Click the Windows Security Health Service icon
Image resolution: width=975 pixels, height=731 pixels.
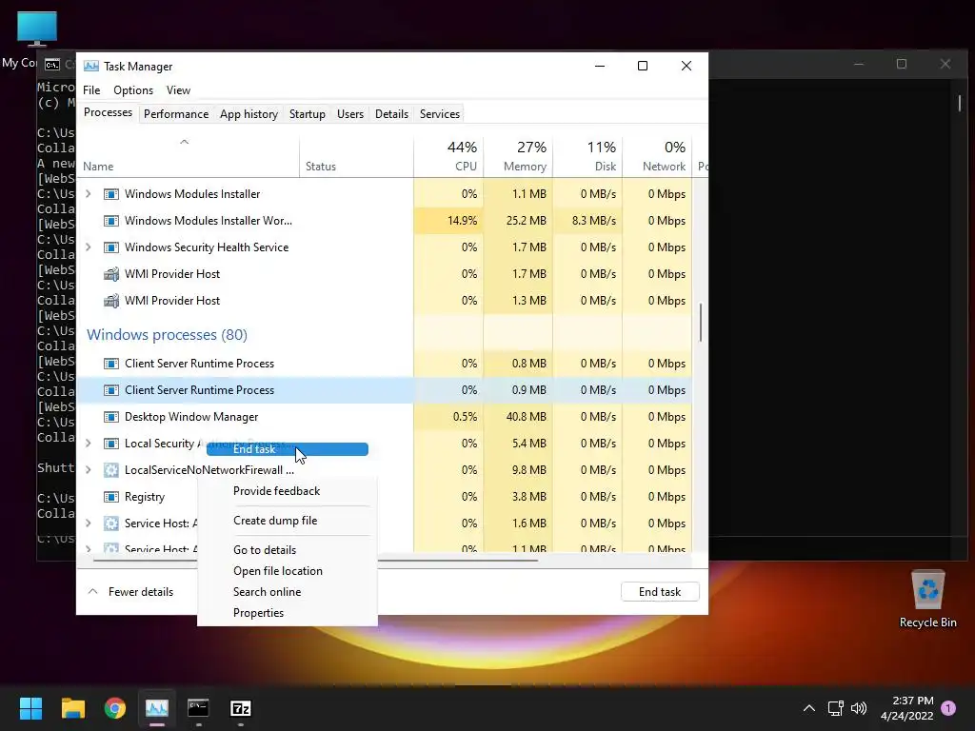pyautogui.click(x=111, y=247)
